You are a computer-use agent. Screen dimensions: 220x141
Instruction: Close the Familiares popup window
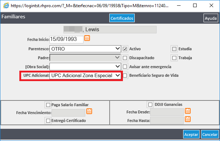pyautogui.click(x=211, y=6)
